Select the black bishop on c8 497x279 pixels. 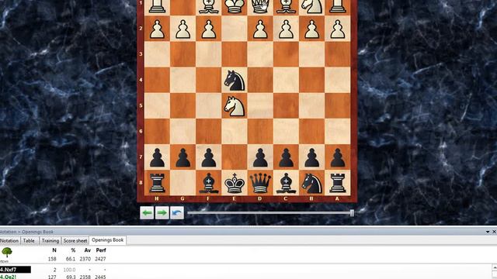coord(286,183)
